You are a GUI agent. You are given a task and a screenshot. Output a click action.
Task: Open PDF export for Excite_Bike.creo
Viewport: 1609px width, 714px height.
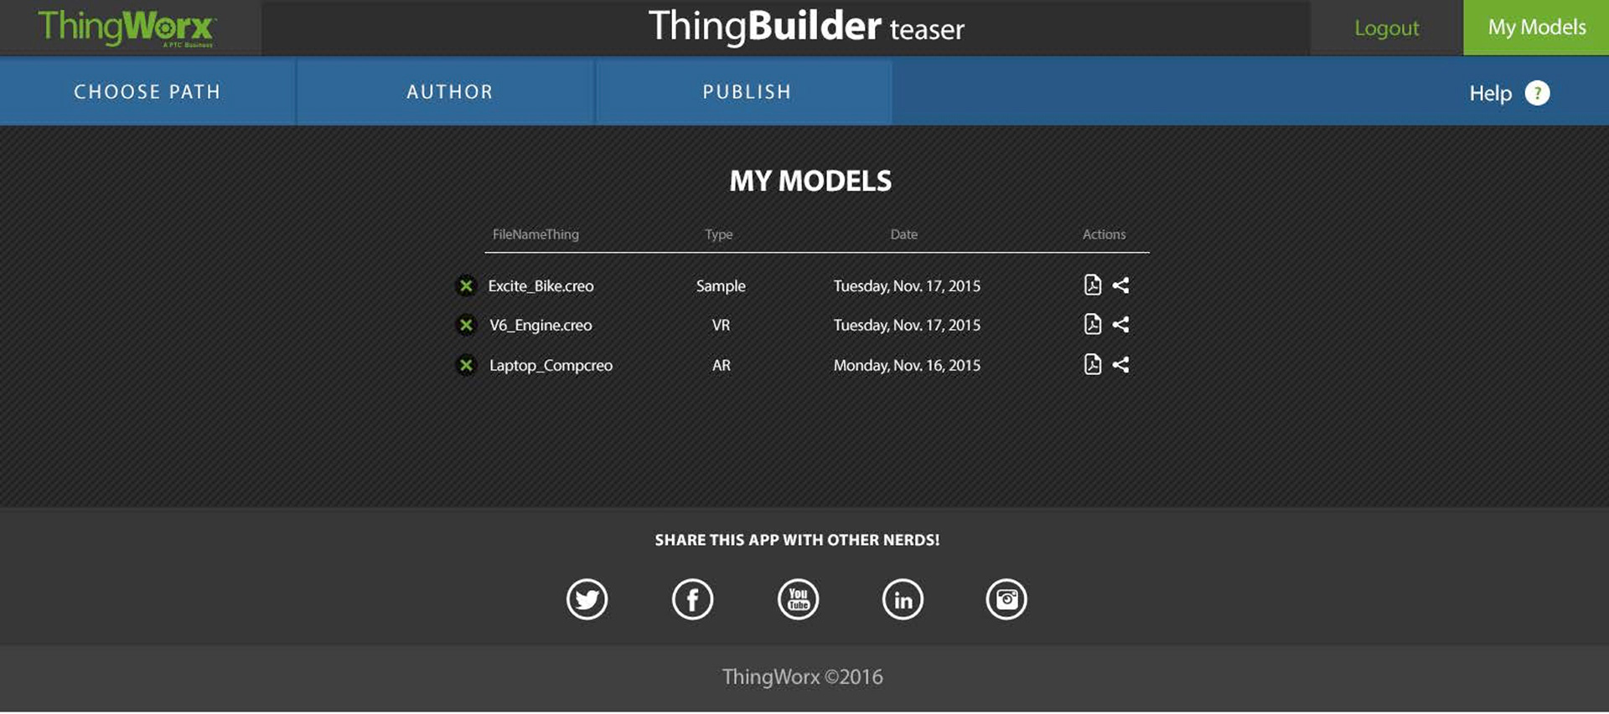click(x=1092, y=285)
